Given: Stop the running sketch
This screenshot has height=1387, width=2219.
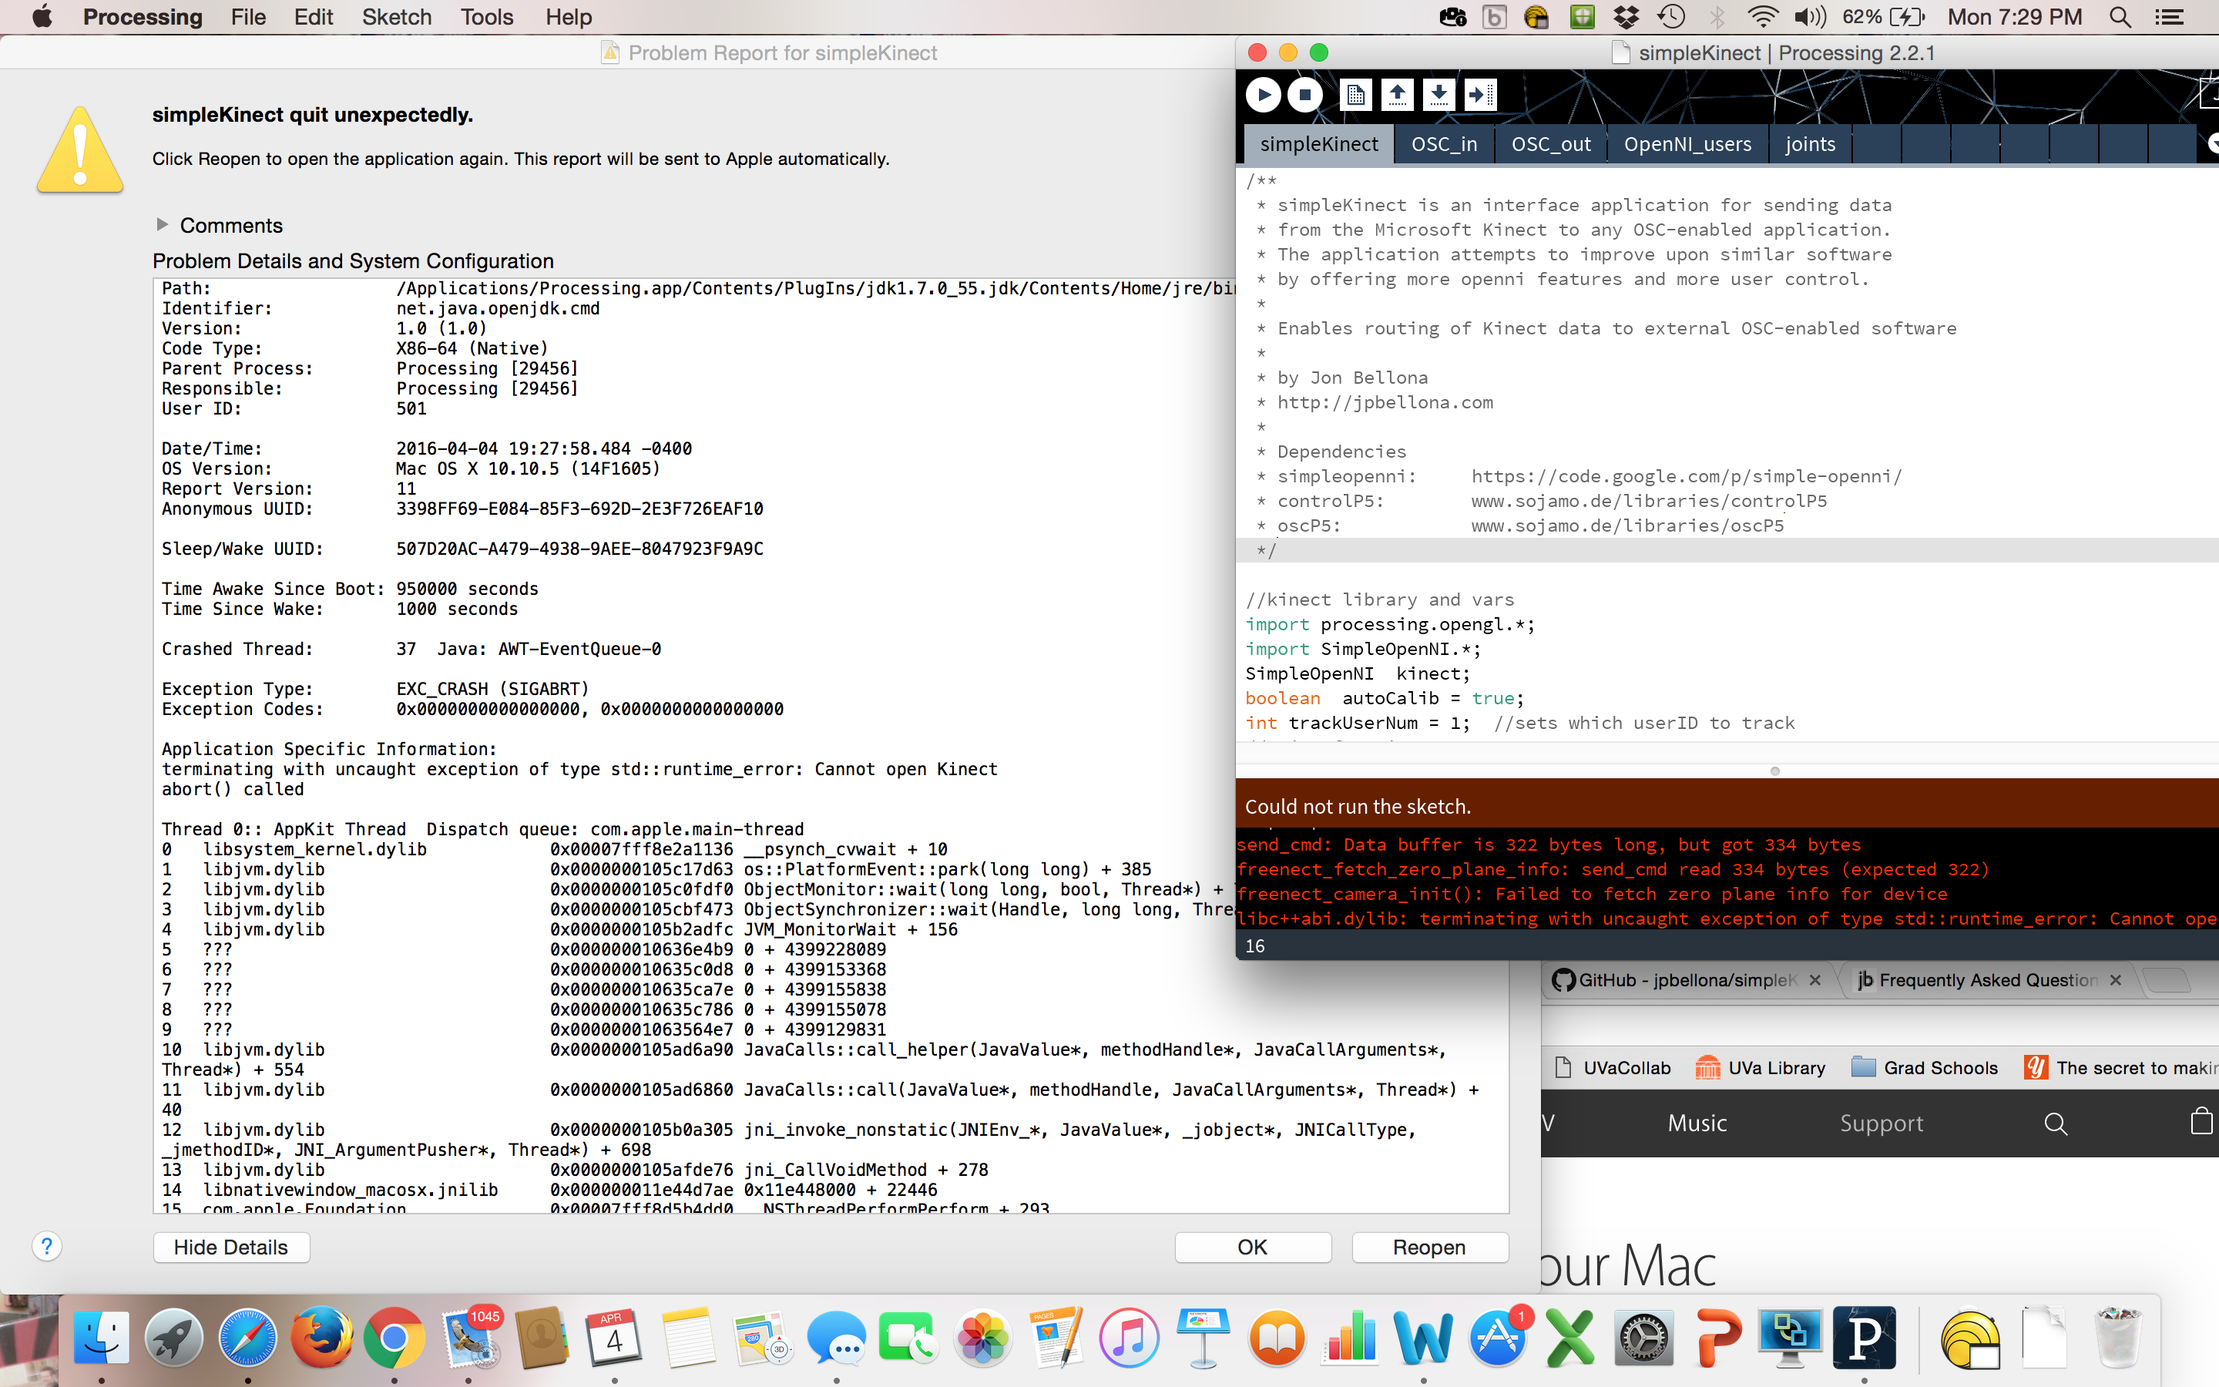Looking at the screenshot, I should (x=1308, y=95).
